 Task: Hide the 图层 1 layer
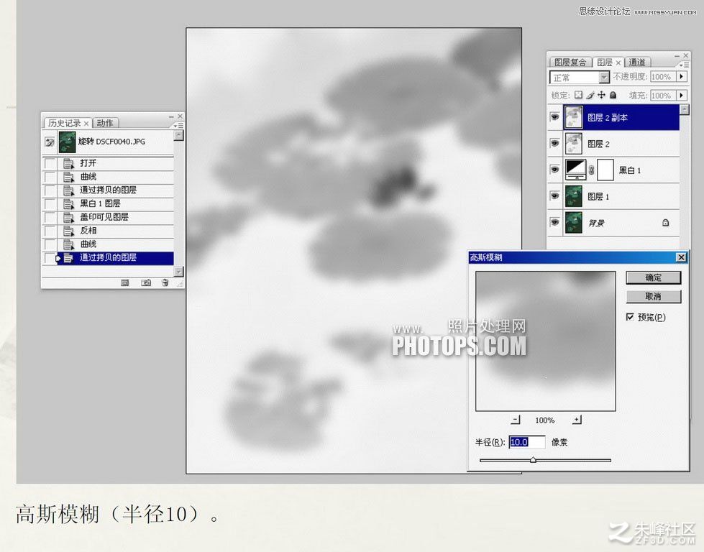click(554, 196)
